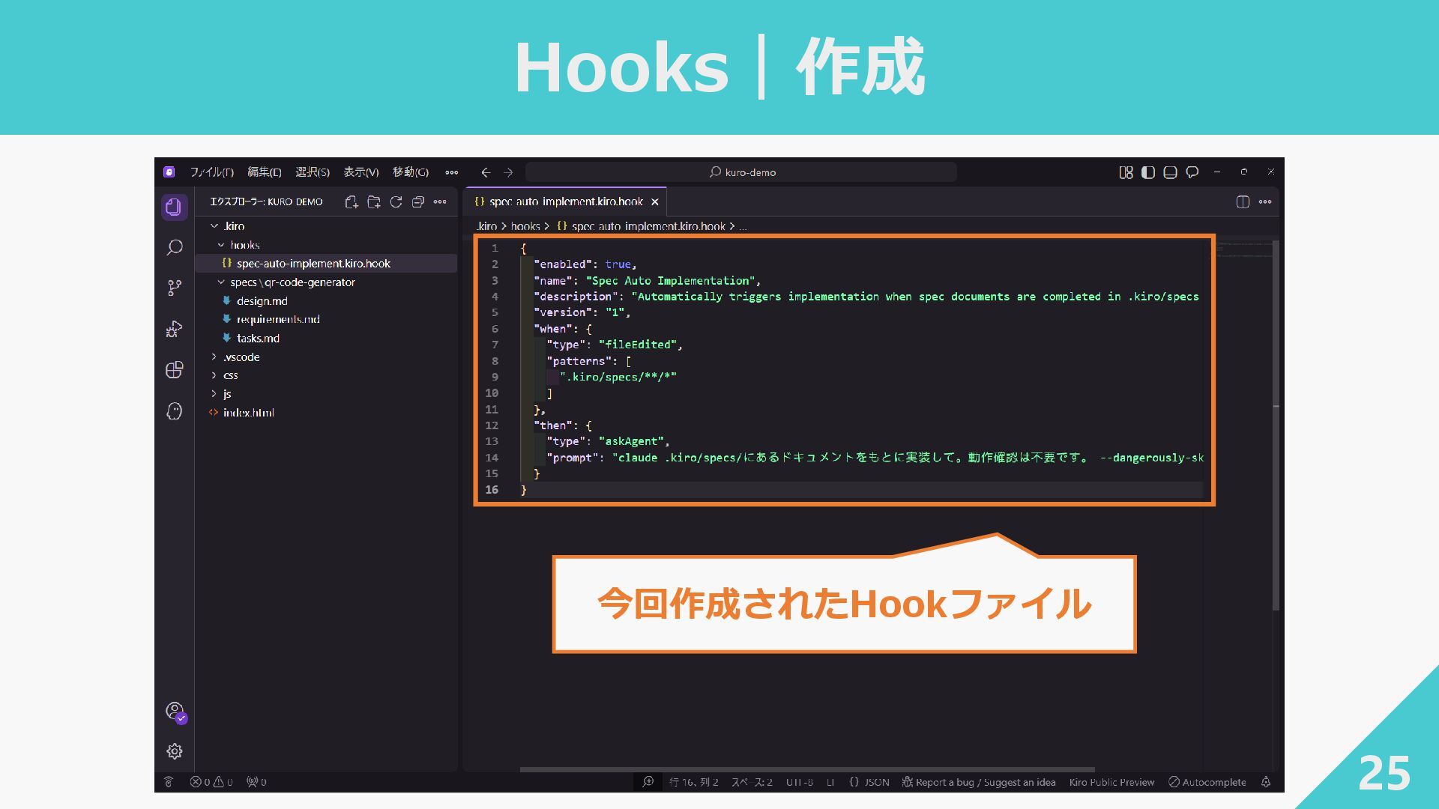Collapse the hooks folder
The width and height of the screenshot is (1439, 809).
[221, 245]
